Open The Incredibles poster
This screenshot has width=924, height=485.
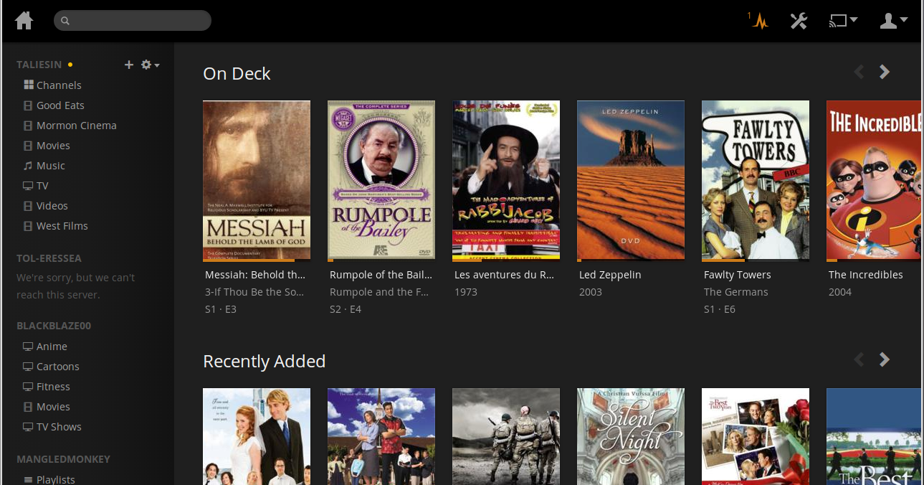pyautogui.click(x=875, y=180)
